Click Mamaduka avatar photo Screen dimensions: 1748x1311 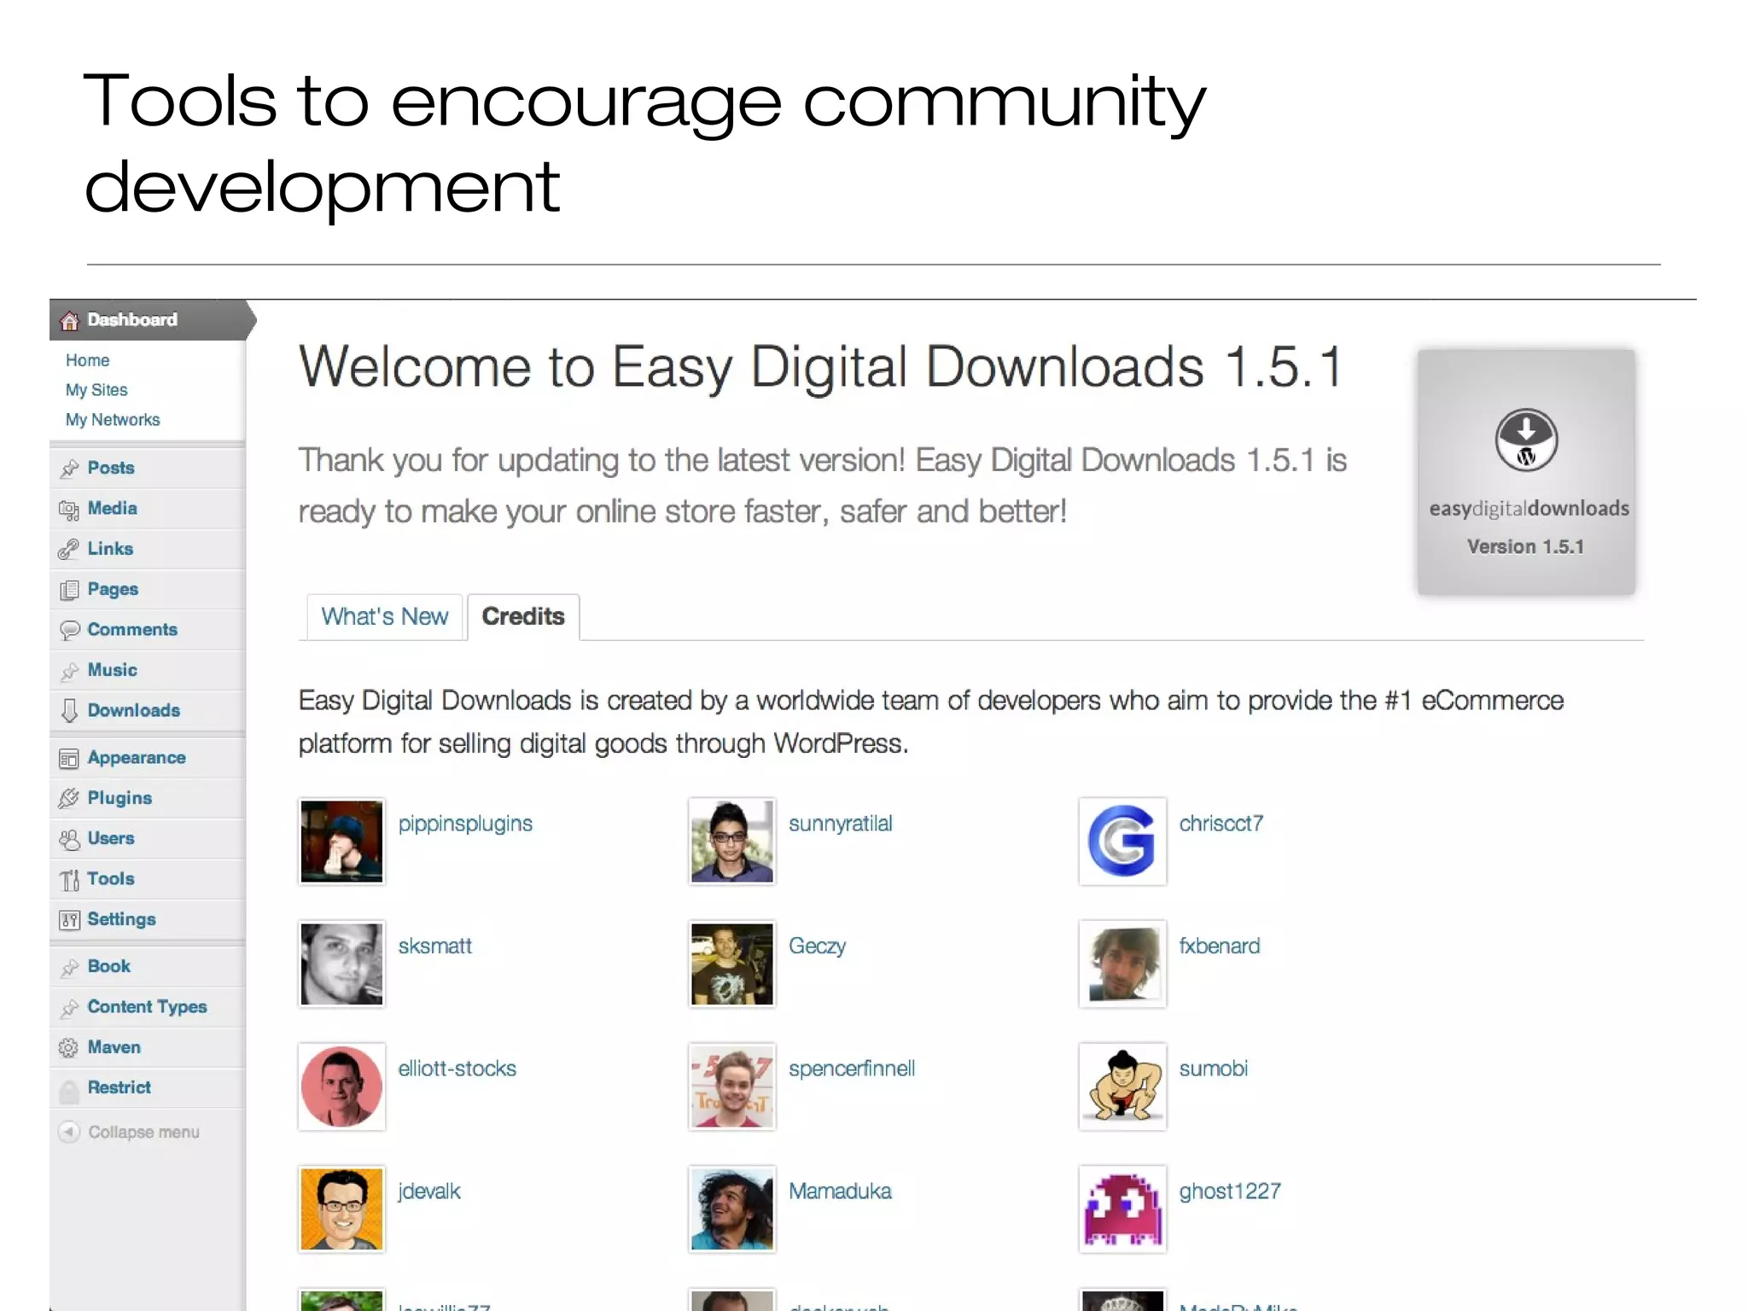click(x=732, y=1209)
